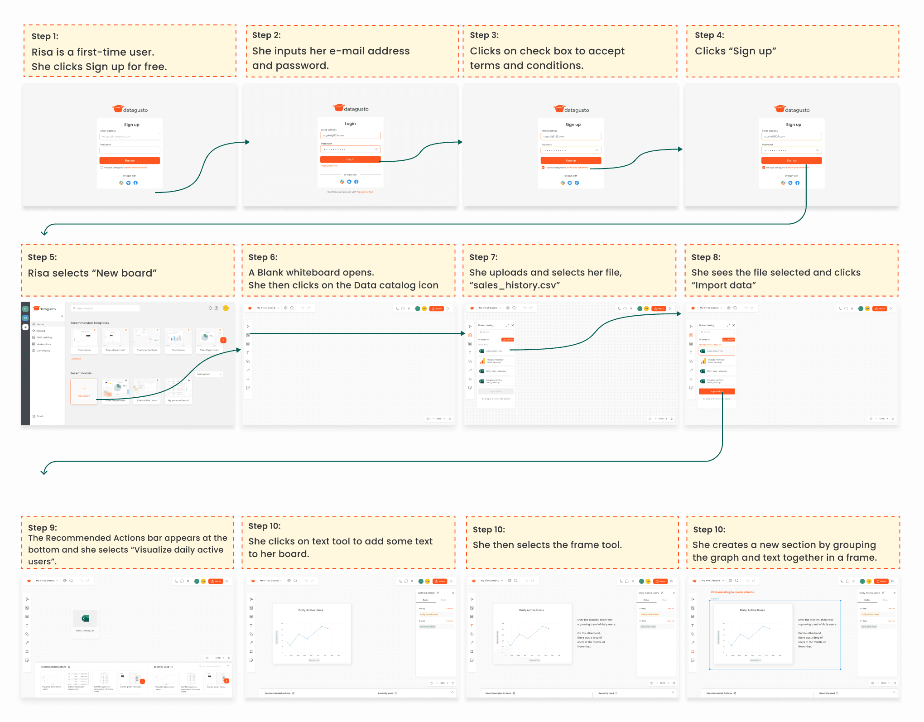
Task: Click the notification bell icon on Step 5 dashboard
Action: pyautogui.click(x=210, y=308)
